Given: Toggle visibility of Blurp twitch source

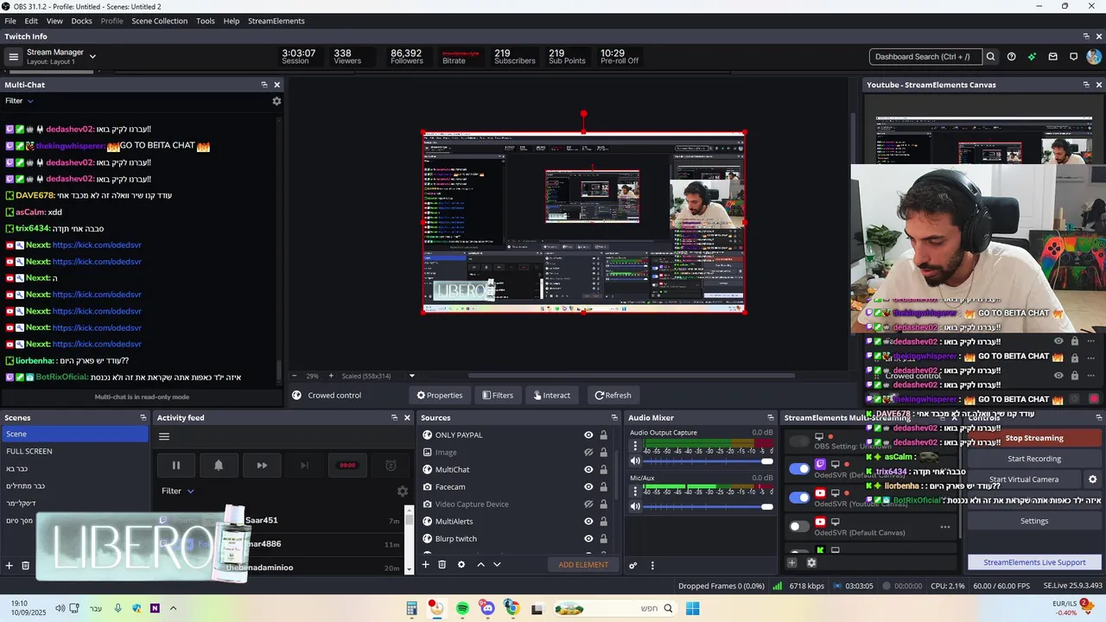Looking at the screenshot, I should (588, 539).
